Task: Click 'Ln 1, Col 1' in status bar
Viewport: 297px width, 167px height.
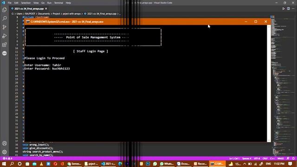Action: click(234, 159)
